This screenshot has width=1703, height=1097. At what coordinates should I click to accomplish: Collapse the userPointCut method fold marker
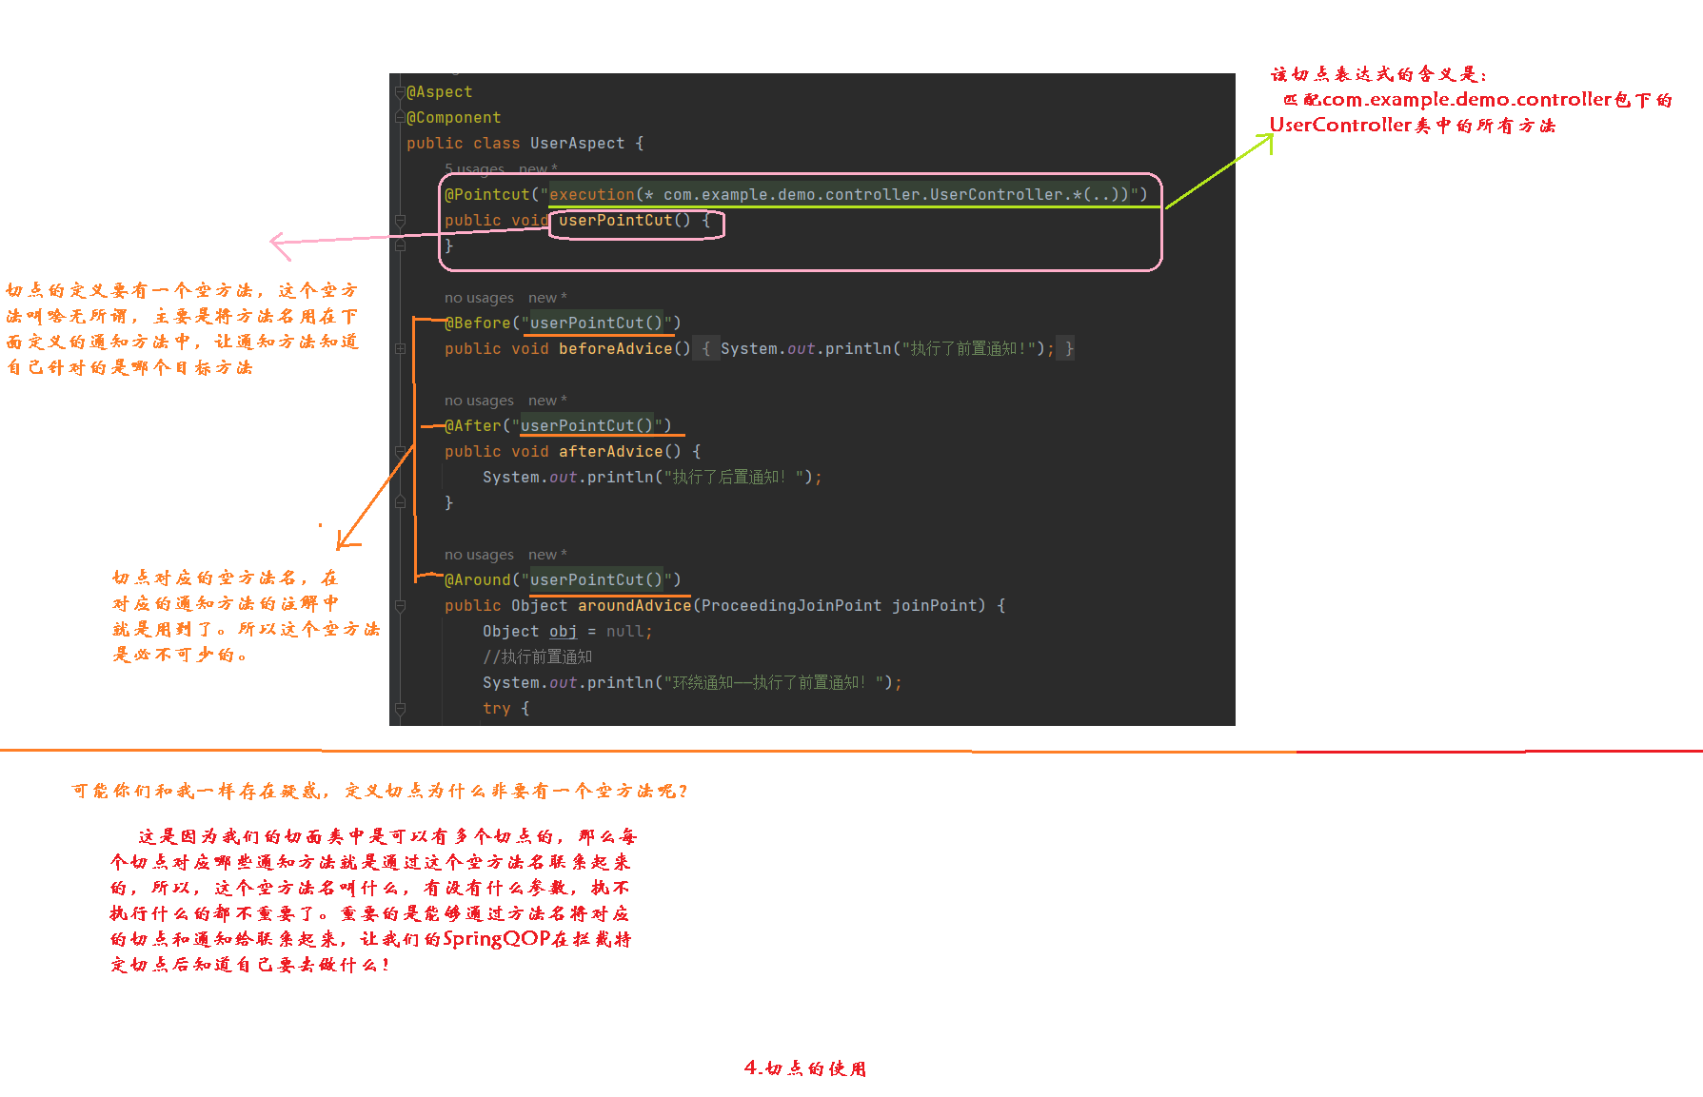coord(401,221)
